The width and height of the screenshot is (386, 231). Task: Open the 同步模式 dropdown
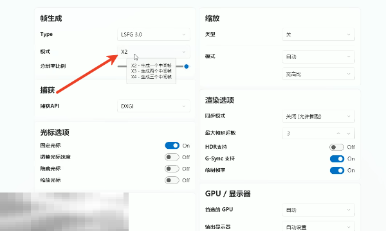click(x=318, y=116)
